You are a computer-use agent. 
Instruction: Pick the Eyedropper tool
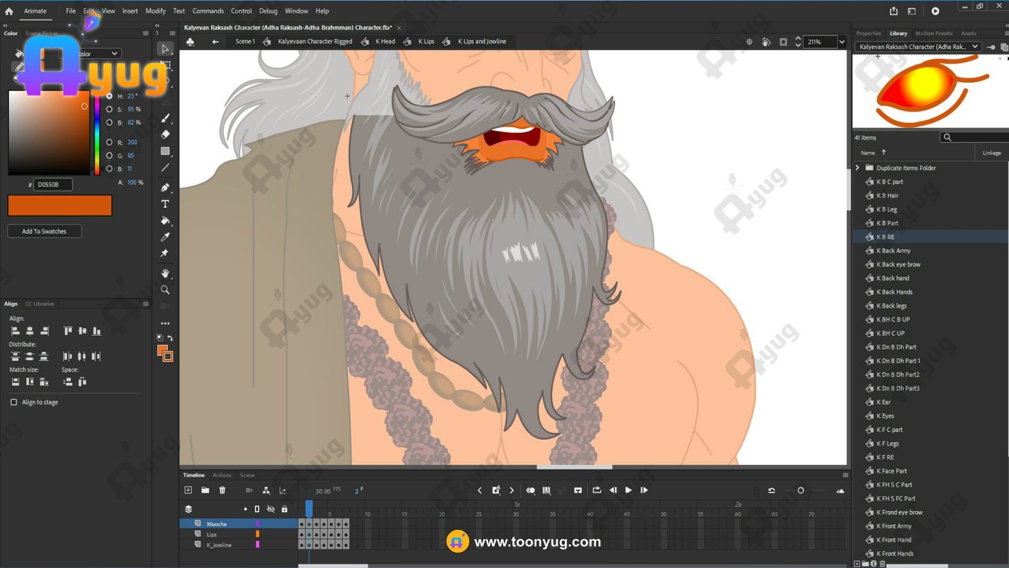pyautogui.click(x=165, y=237)
